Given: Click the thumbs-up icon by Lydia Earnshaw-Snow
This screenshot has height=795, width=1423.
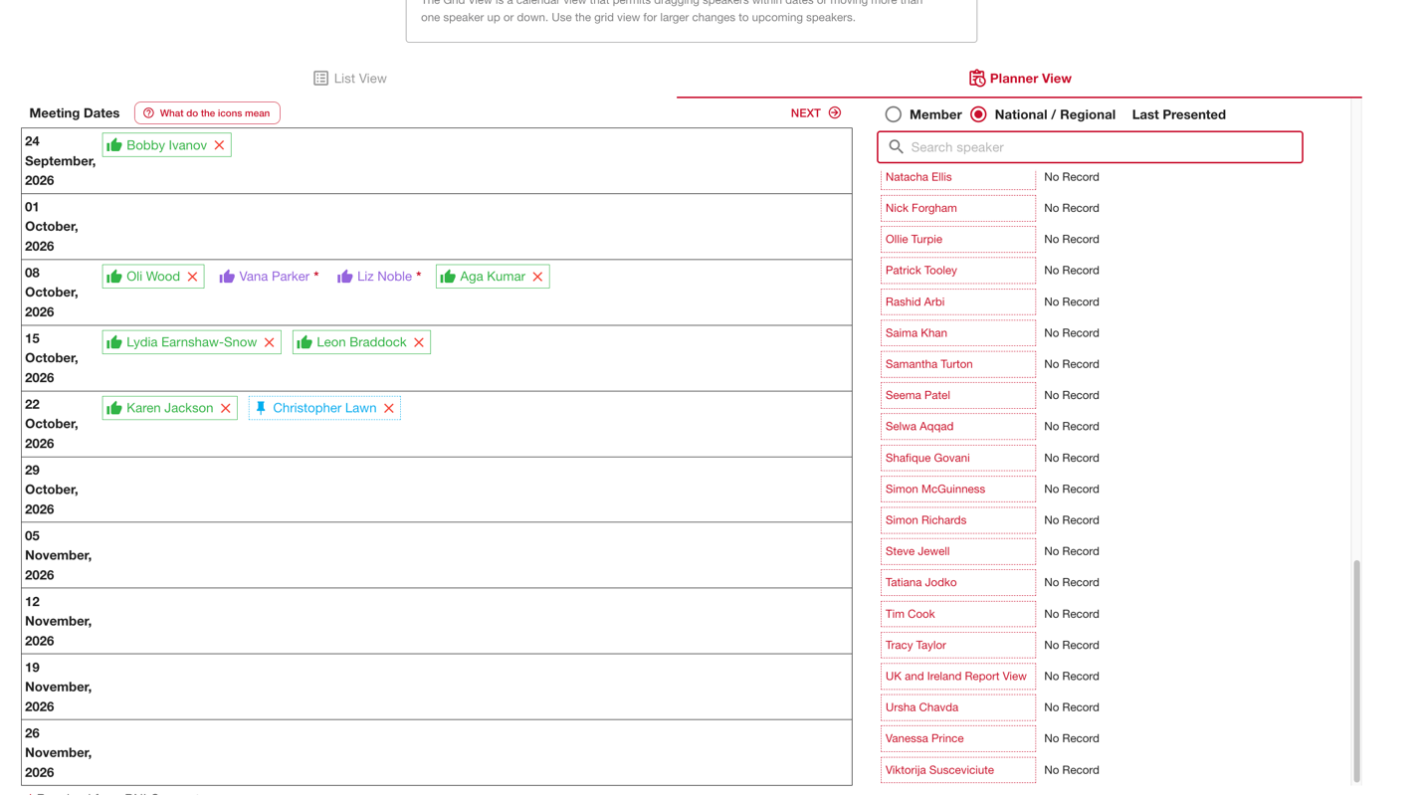Looking at the screenshot, I should 114,342.
